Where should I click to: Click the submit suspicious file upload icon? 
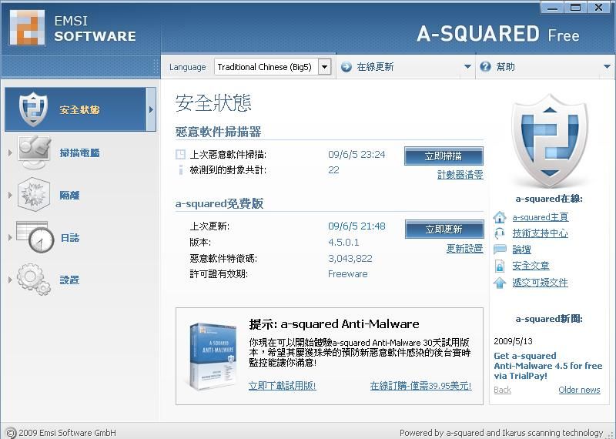click(500, 283)
